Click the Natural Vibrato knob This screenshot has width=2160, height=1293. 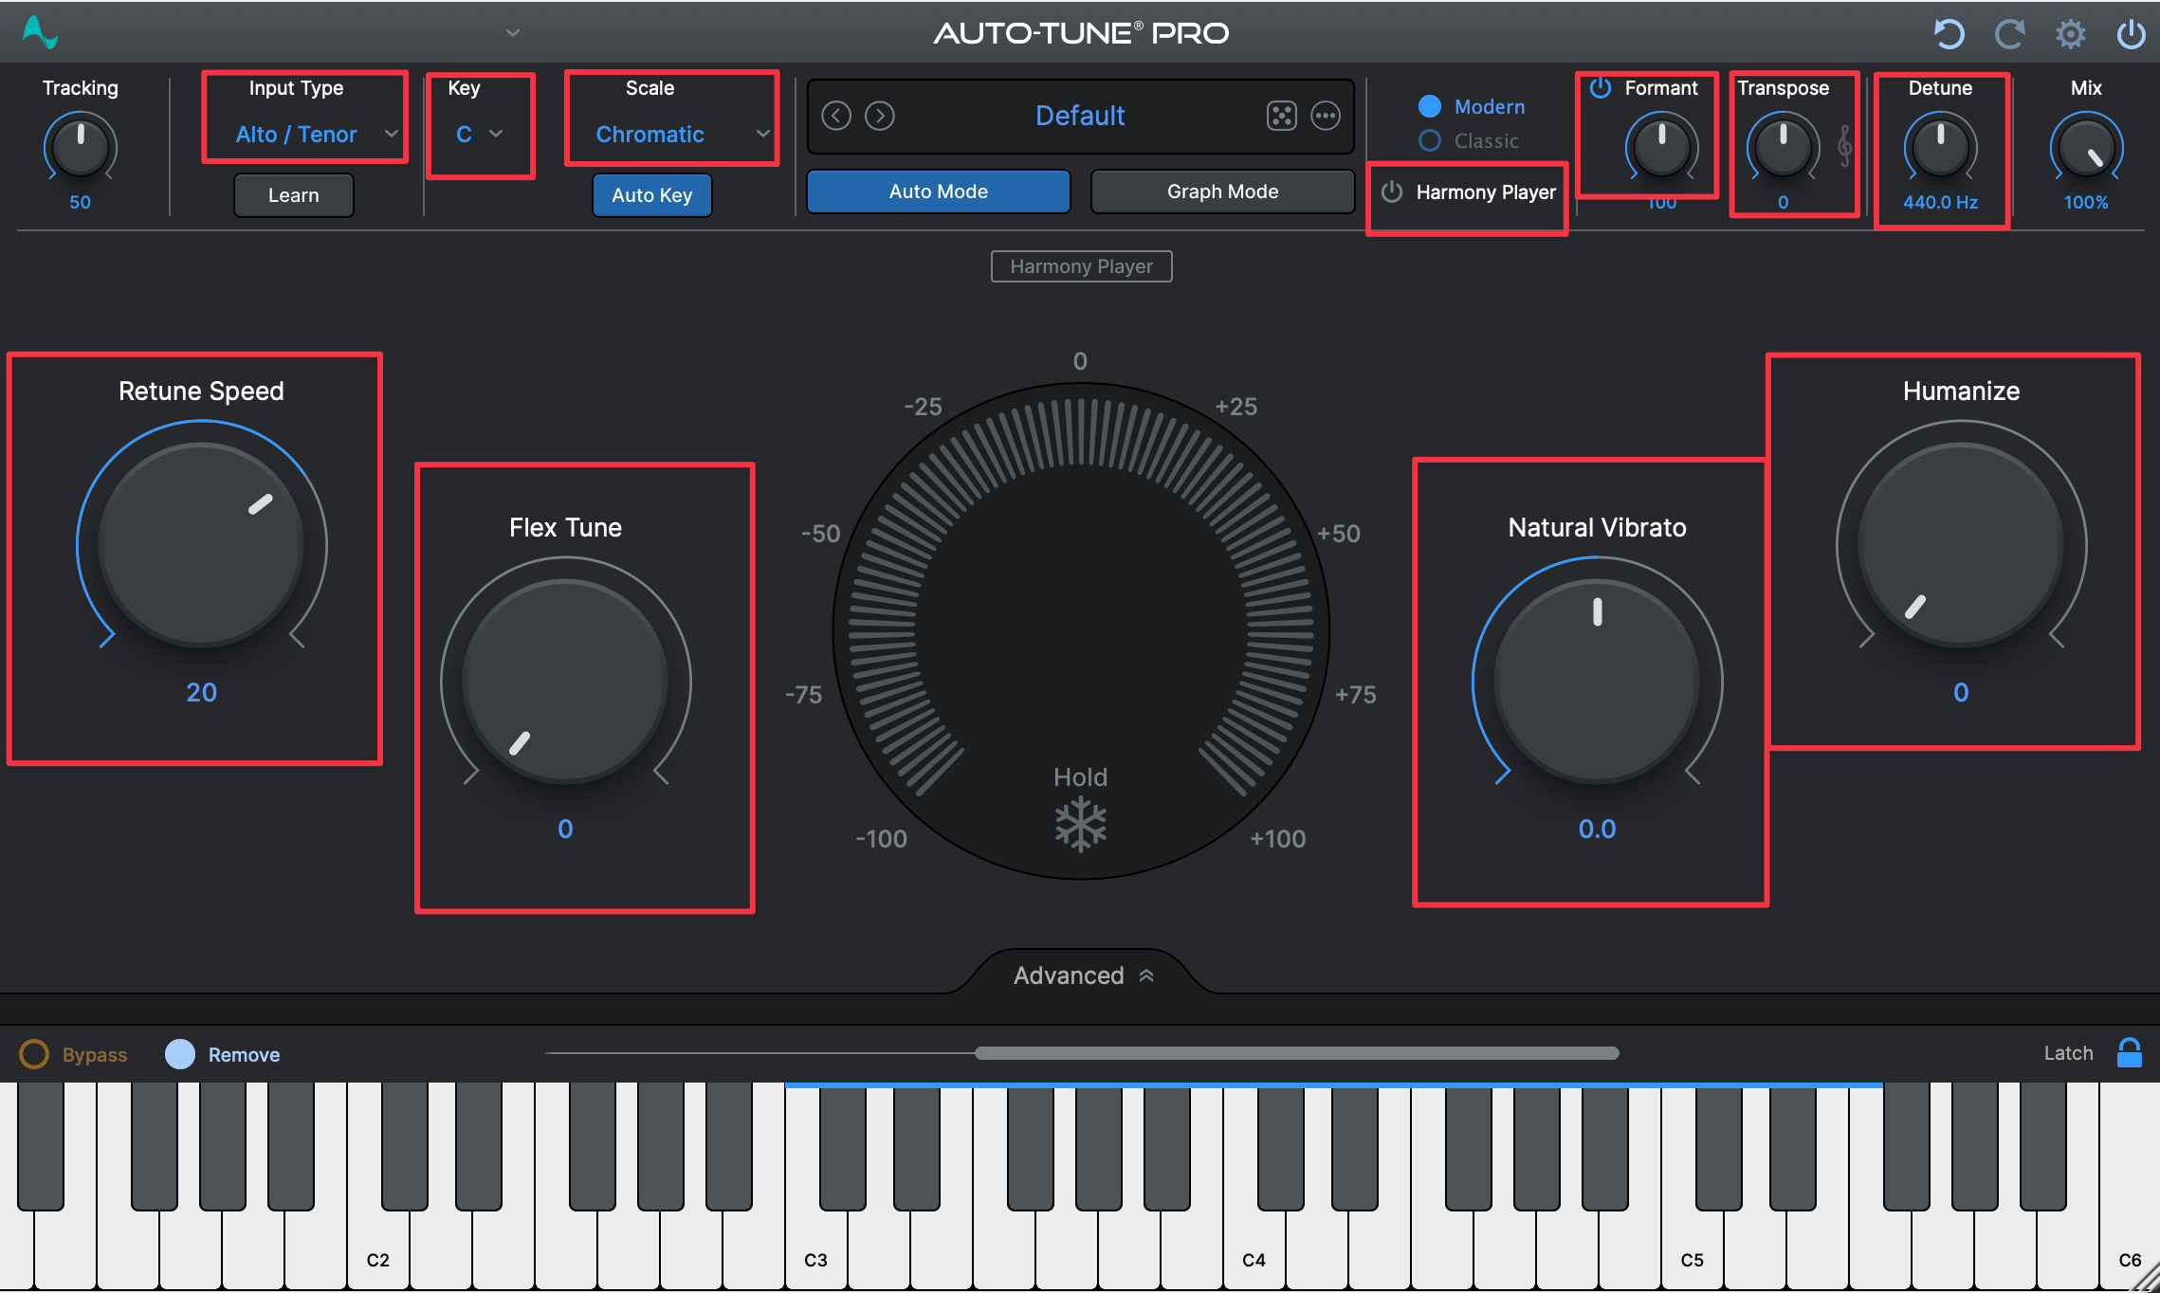(1597, 681)
